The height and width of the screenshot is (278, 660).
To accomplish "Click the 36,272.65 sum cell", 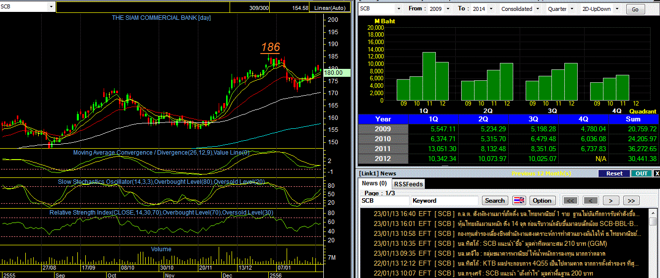I will [634, 149].
